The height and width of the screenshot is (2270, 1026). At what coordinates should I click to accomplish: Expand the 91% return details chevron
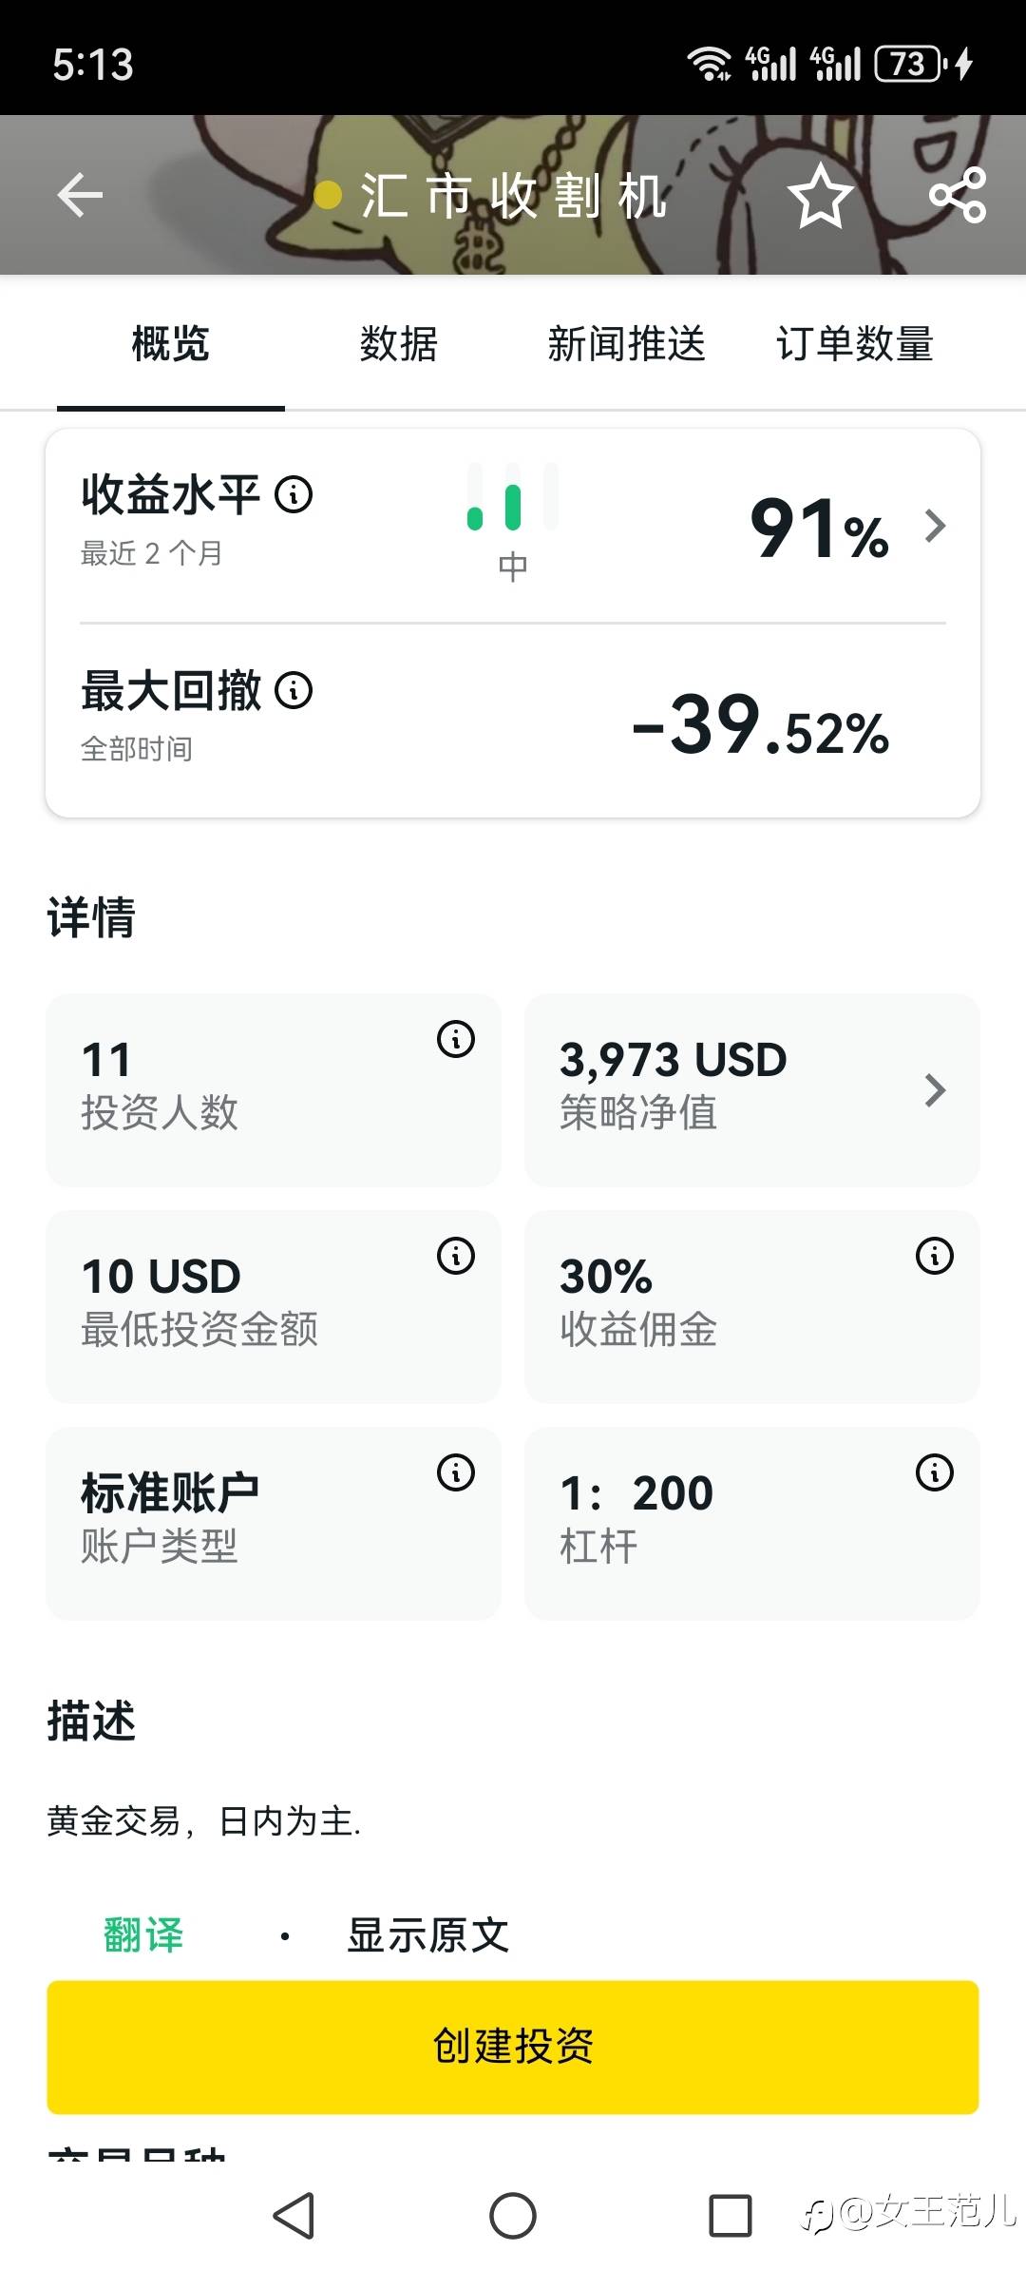point(935,526)
